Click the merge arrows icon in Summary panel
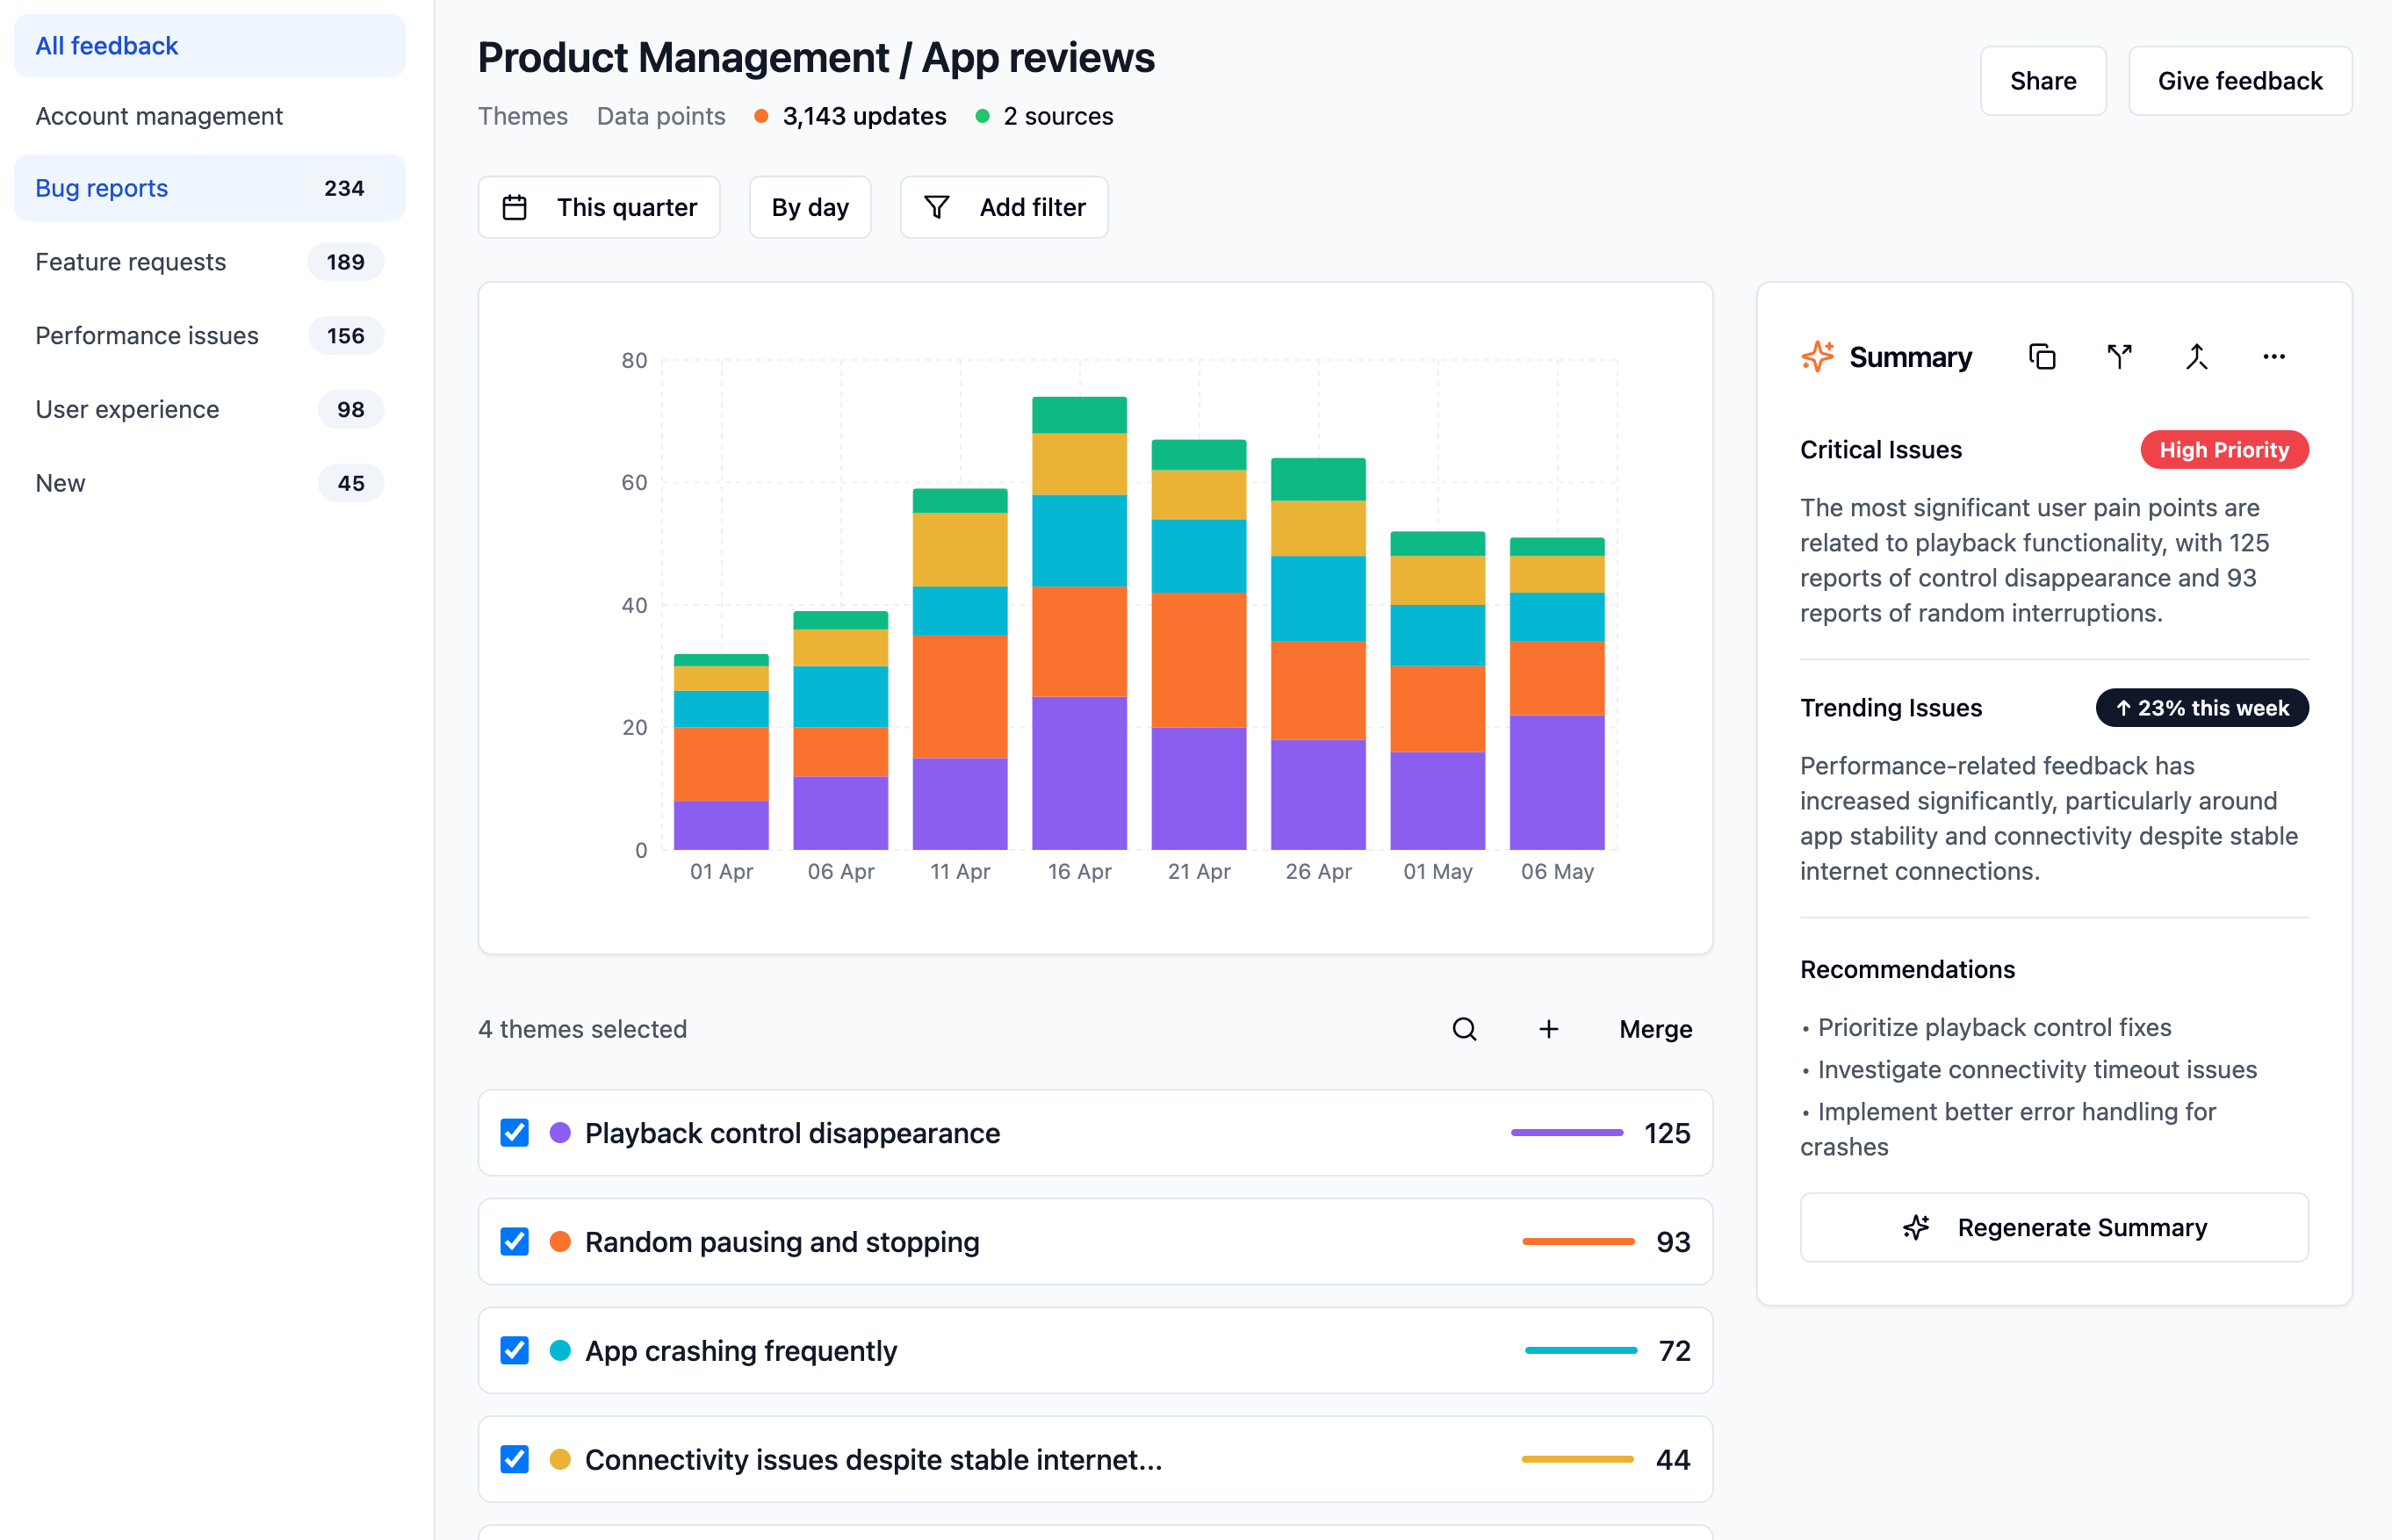 tap(2197, 356)
